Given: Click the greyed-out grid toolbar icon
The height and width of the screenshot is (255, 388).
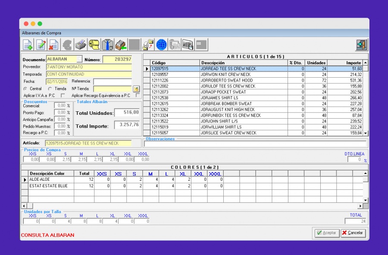Looking at the screenshot, I should point(201,45).
